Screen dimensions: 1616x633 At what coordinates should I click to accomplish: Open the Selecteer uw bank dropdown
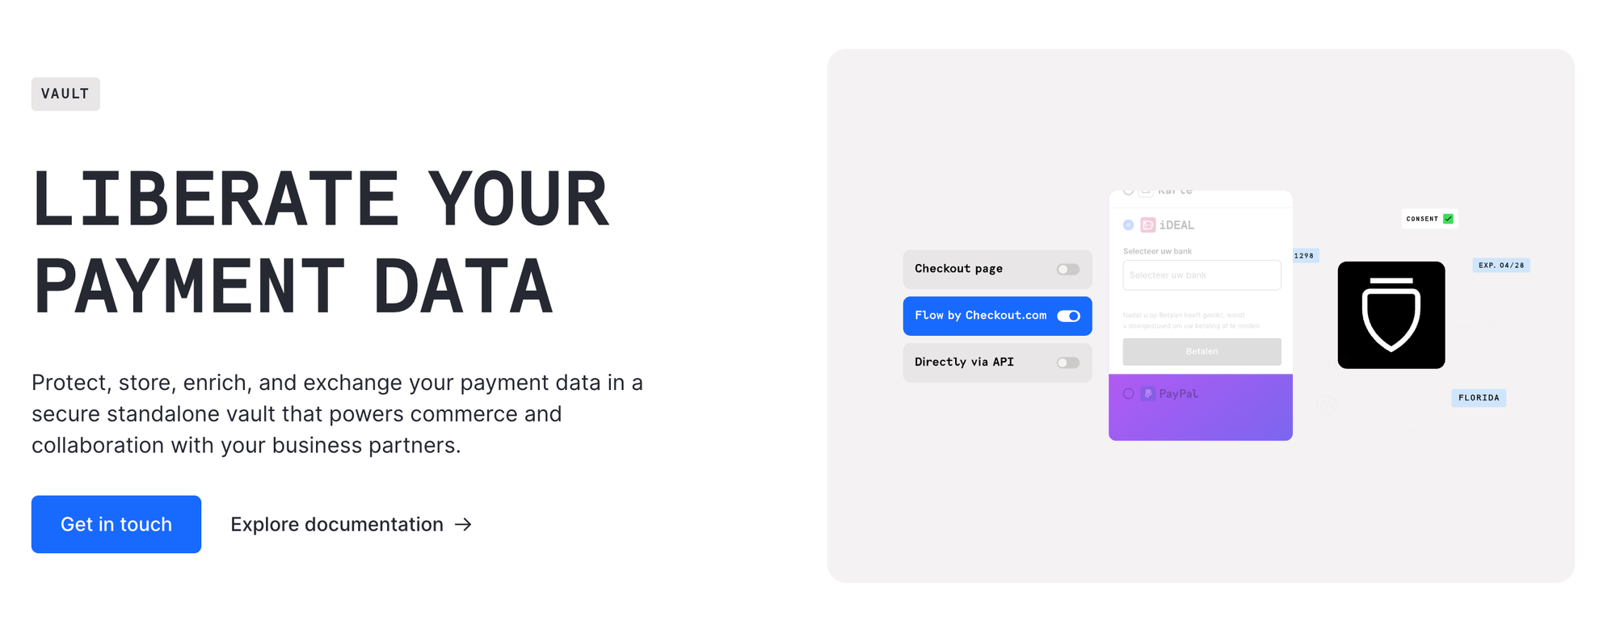click(x=1201, y=275)
